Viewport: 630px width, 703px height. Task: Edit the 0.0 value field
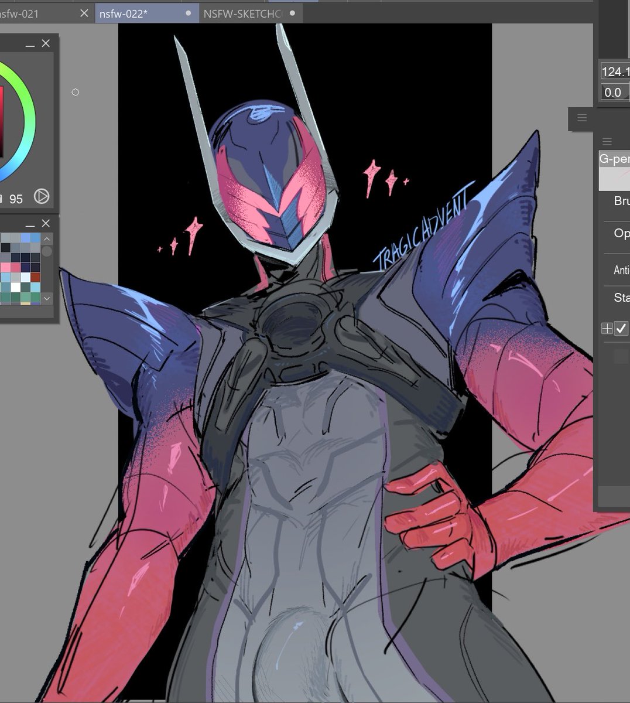[x=615, y=93]
